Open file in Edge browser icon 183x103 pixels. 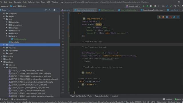coord(178,17)
